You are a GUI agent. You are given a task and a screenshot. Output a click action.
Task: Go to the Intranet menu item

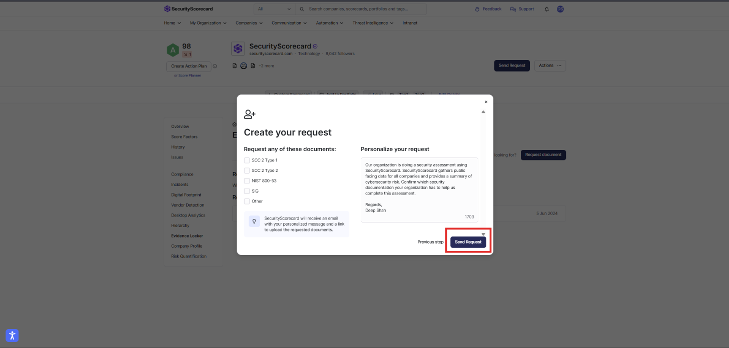click(x=409, y=23)
